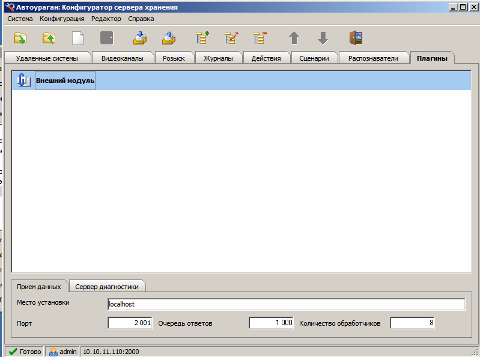Open the Сервер диагностики tab
This screenshot has width=480, height=357.
107,287
